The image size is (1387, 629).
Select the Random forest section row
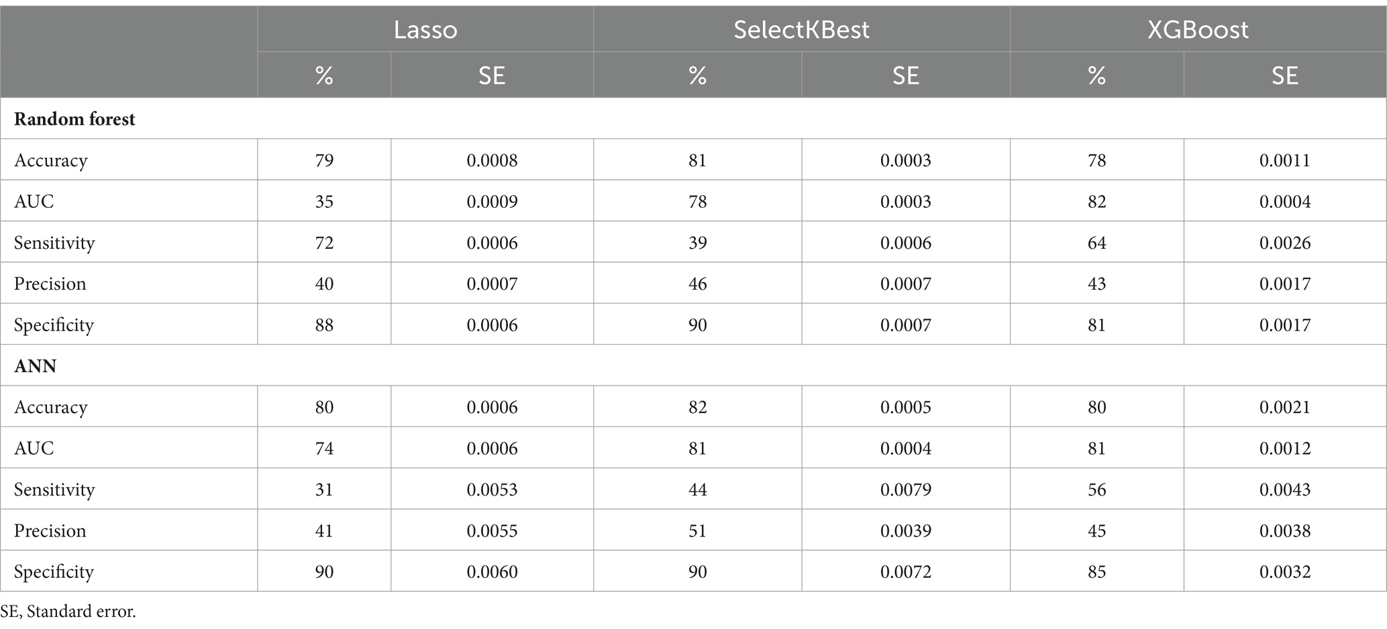click(x=693, y=119)
